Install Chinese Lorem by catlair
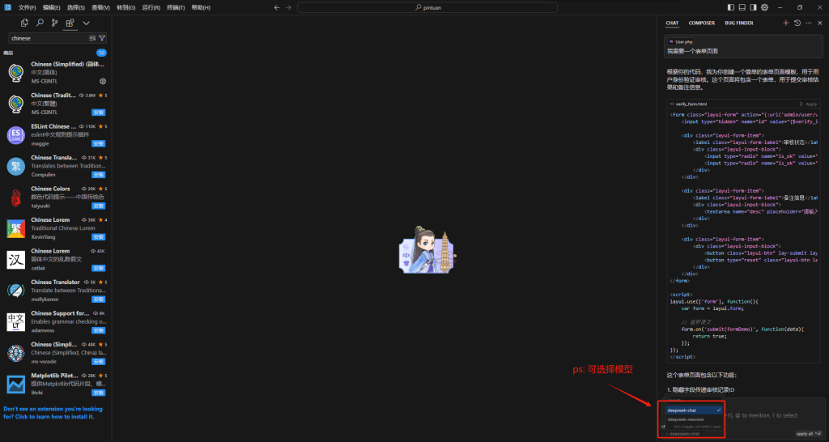This screenshot has width=829, height=442. pos(98,268)
